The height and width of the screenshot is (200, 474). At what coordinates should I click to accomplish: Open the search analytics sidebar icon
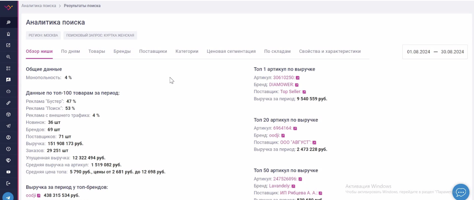[x=8, y=22]
